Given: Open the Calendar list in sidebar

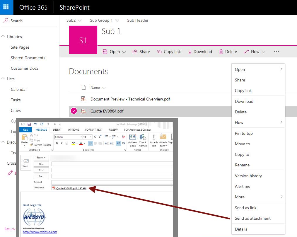Looking at the screenshot, I should tap(19, 89).
